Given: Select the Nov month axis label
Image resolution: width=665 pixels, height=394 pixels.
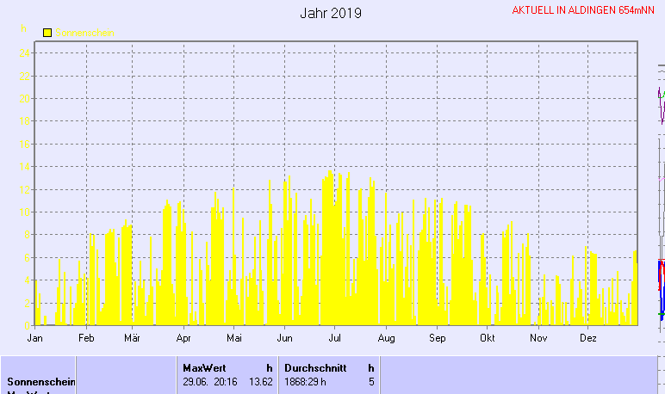Looking at the screenshot, I should coord(538,339).
